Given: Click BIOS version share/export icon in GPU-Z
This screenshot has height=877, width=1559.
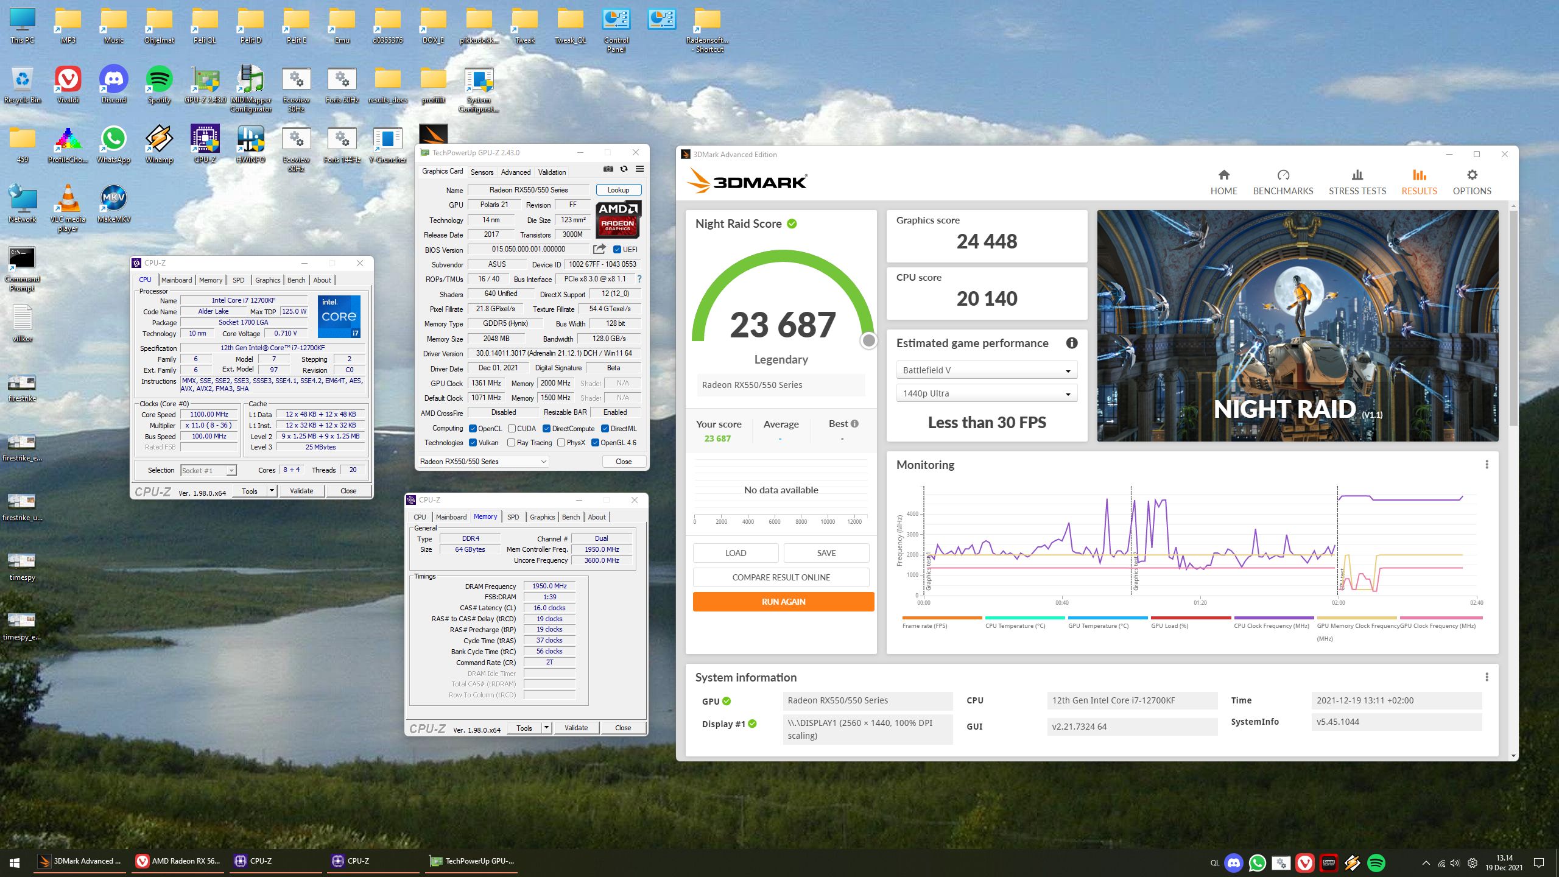Looking at the screenshot, I should point(599,249).
